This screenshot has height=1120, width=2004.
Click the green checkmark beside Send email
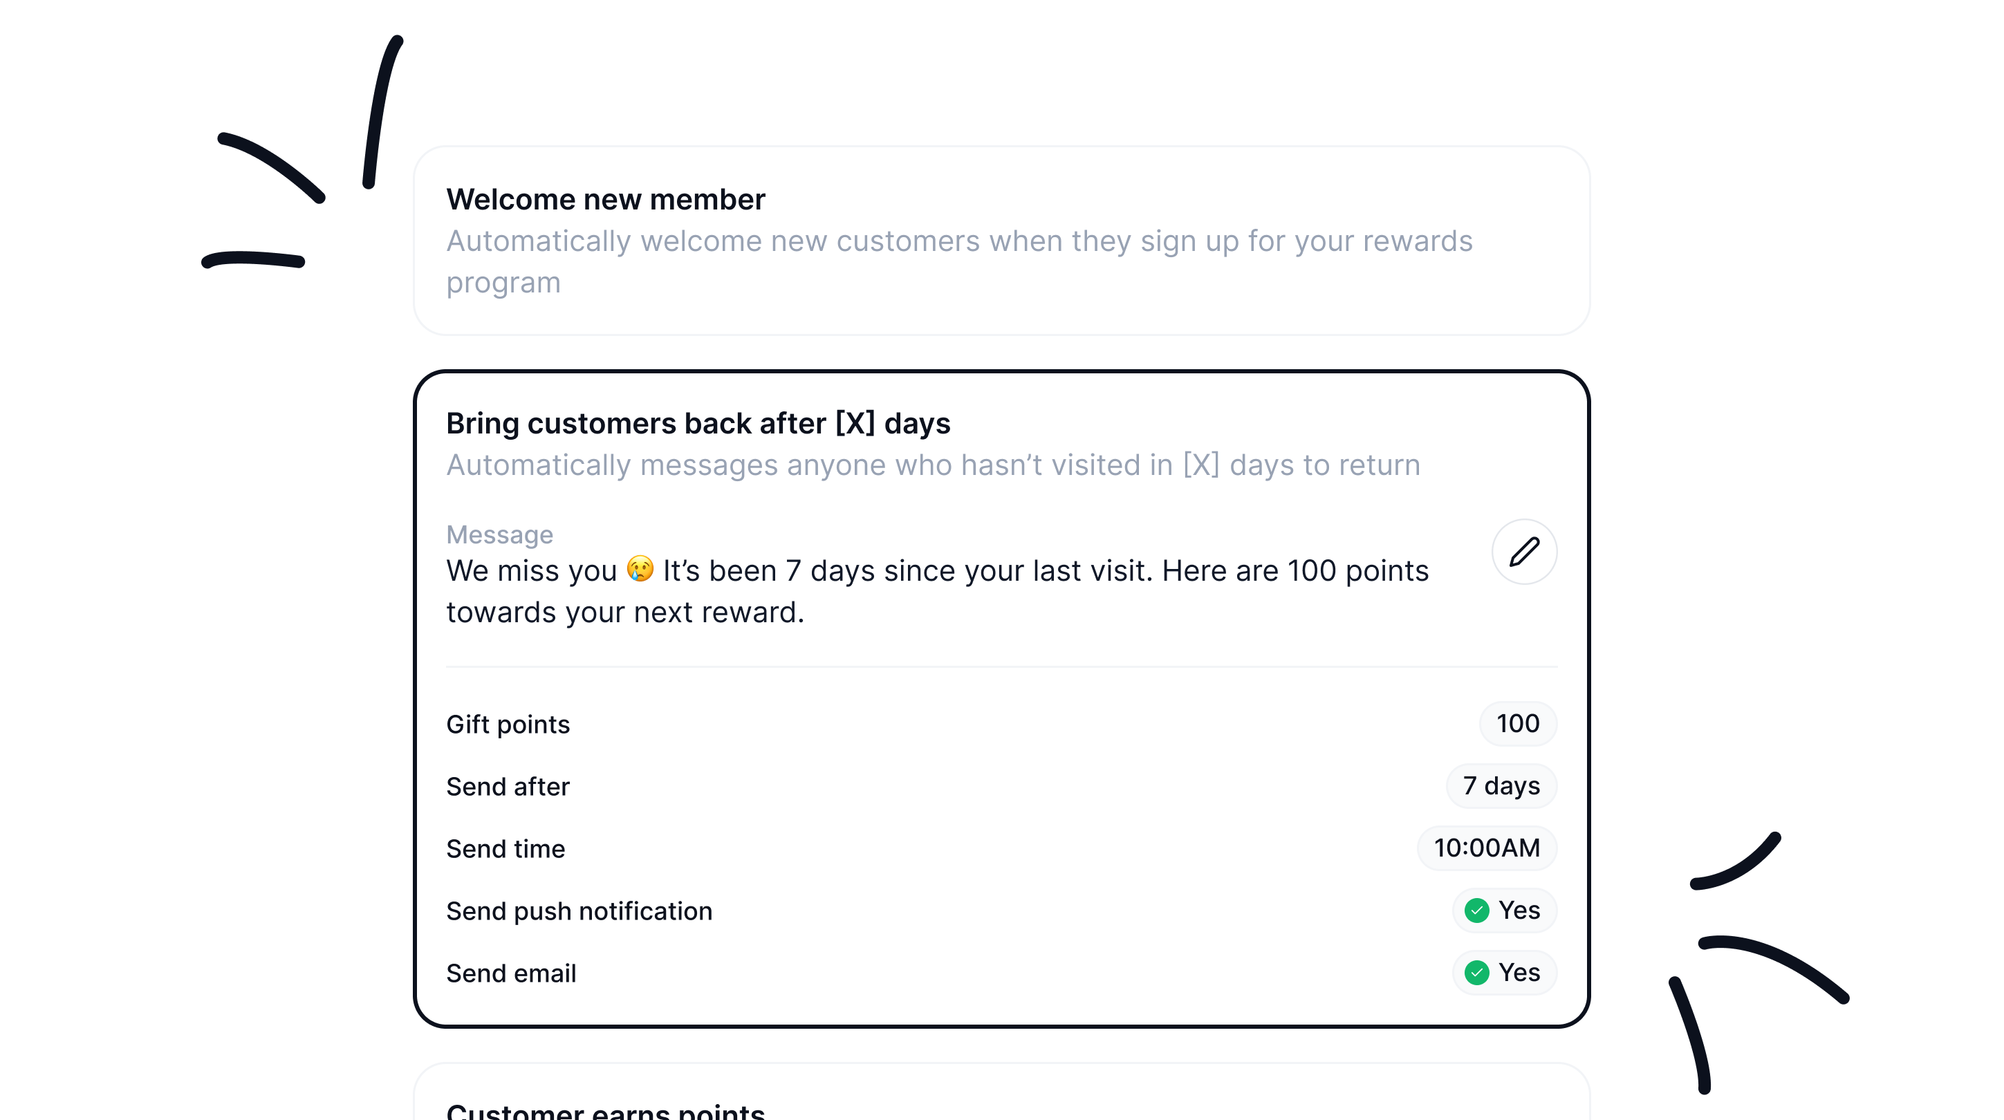(x=1477, y=972)
